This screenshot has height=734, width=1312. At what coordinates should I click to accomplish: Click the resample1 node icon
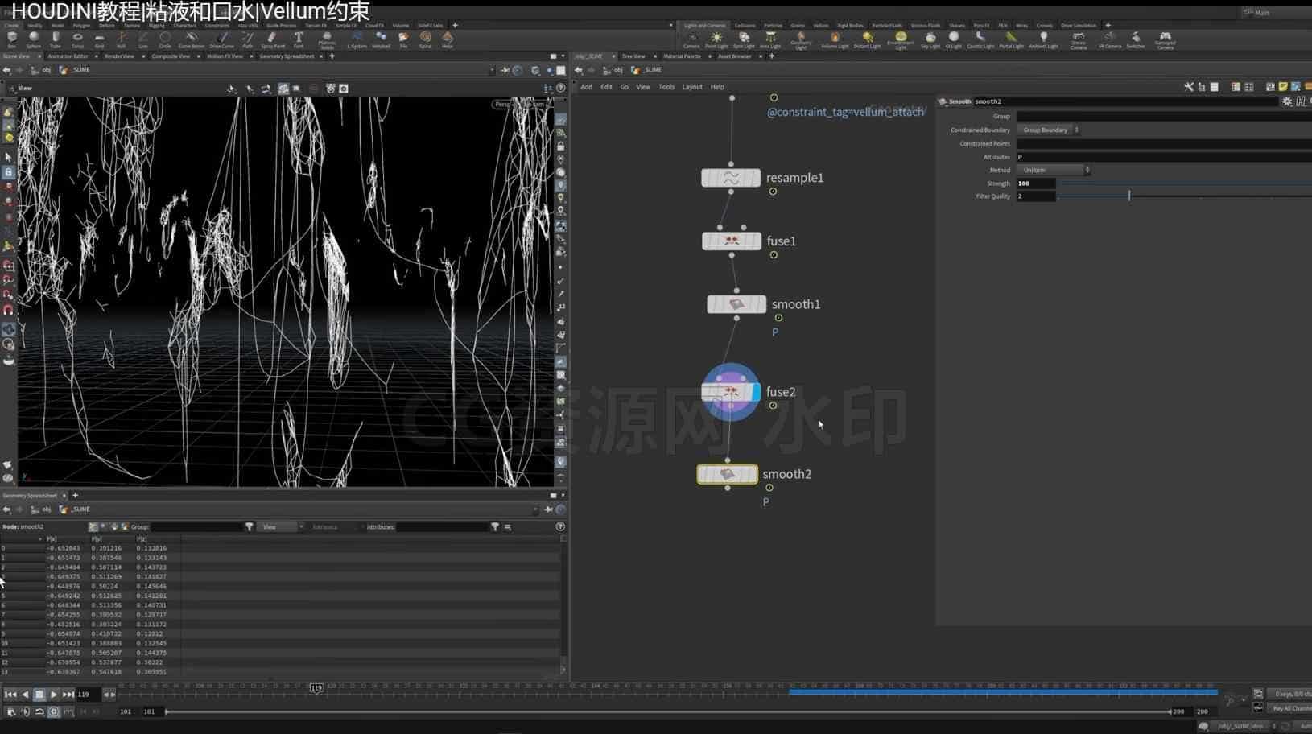coord(731,178)
